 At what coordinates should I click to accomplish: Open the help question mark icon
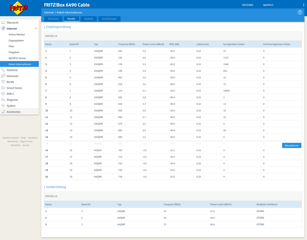coord(300,12)
